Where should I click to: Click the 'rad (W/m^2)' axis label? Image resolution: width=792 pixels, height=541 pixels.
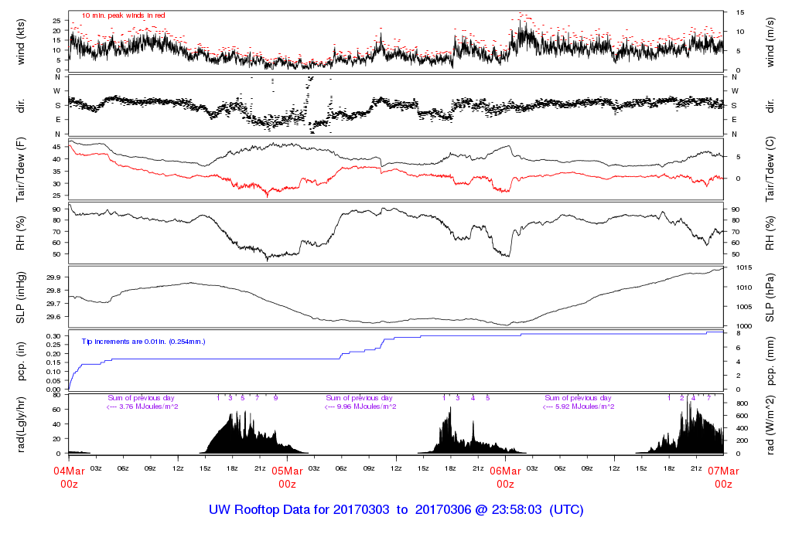(770, 425)
